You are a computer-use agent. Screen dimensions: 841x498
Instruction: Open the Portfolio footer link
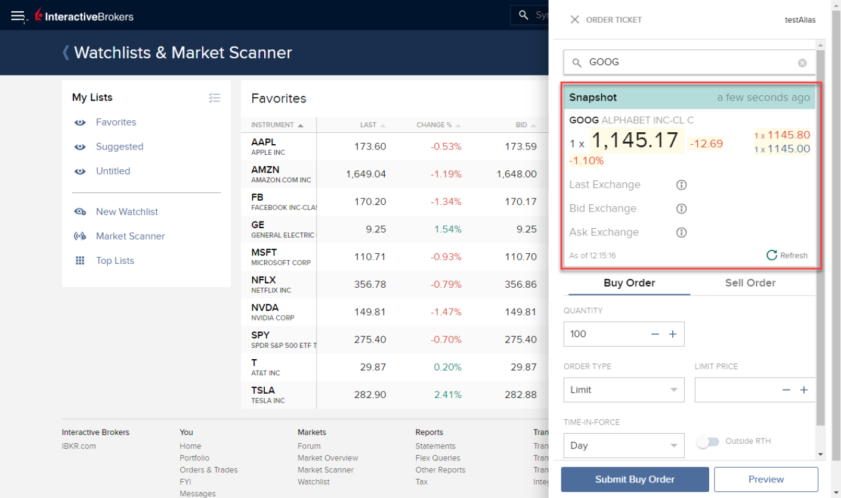click(x=194, y=458)
